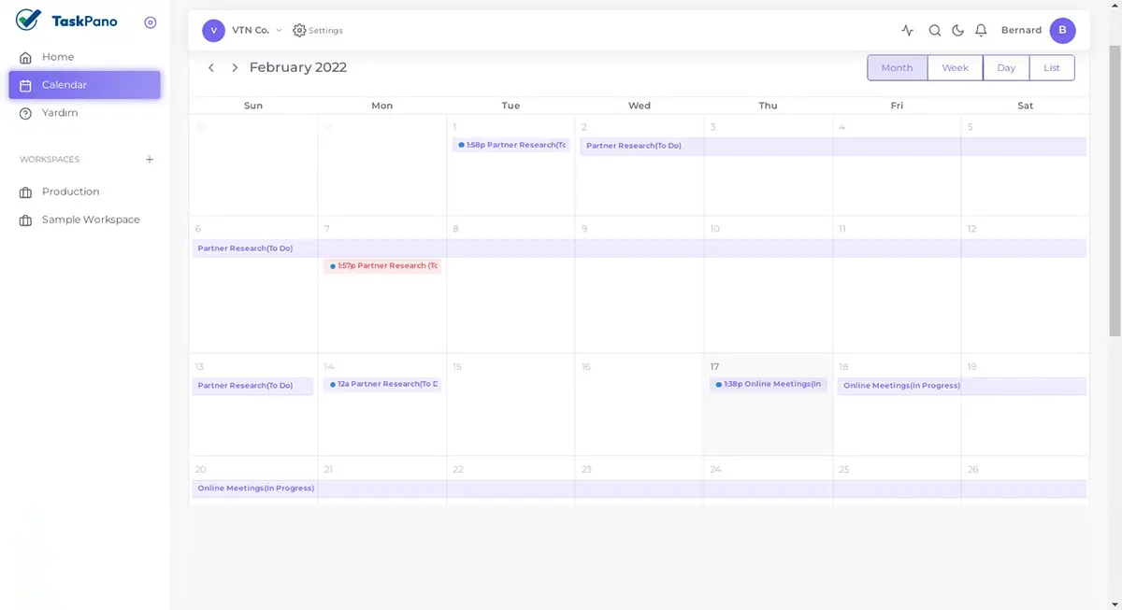Click day number 16
This screenshot has height=610, width=1122.
coord(586,367)
